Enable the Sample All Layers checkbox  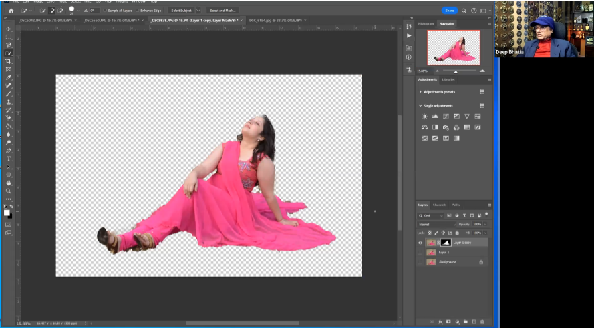104,11
